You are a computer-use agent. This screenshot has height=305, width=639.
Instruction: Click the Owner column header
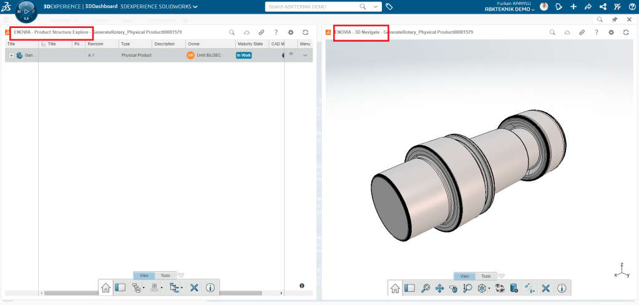tap(194, 44)
